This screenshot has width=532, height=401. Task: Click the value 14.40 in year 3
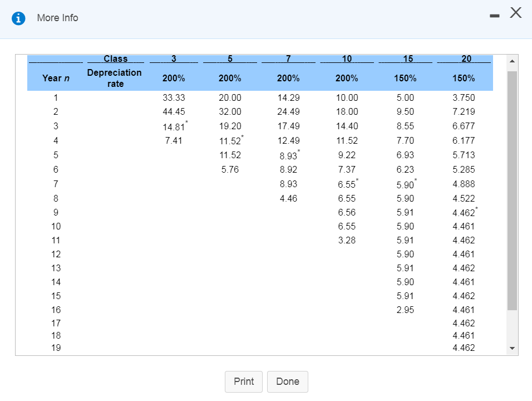(x=347, y=126)
